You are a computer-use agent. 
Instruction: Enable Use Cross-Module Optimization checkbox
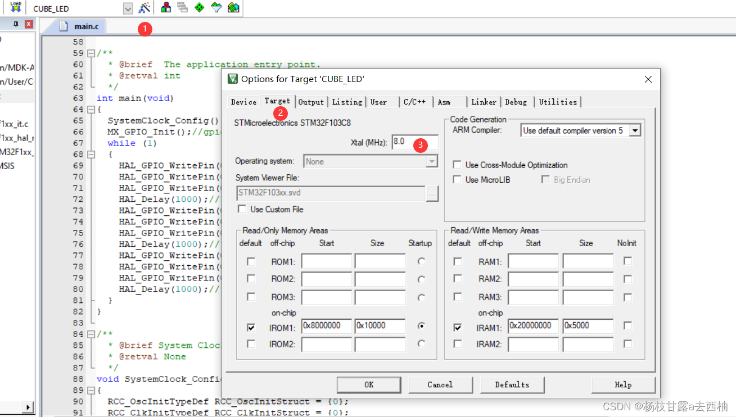point(457,165)
